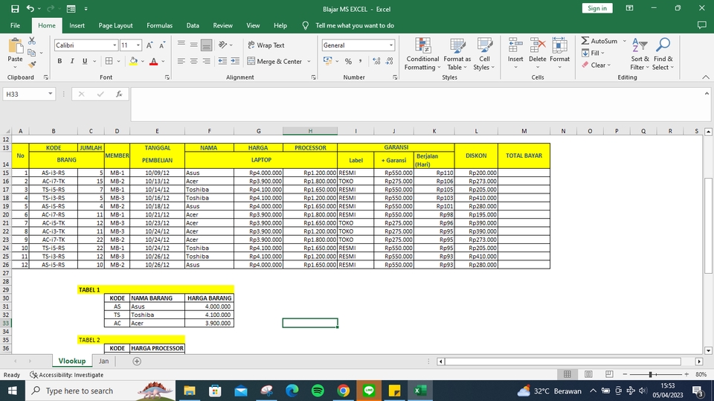Open the Jan sheet tab
The width and height of the screenshot is (714, 401).
pyautogui.click(x=104, y=361)
